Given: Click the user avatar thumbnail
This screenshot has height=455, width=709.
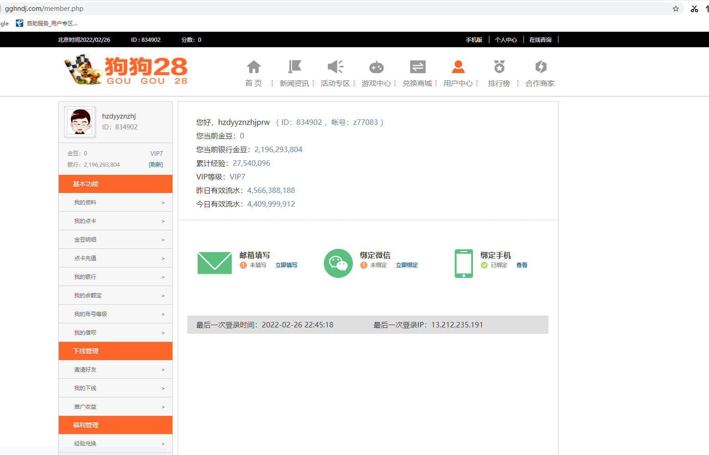Looking at the screenshot, I should point(80,122).
